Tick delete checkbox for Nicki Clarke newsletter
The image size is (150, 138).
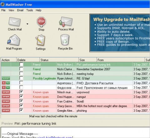coord(21,69)
